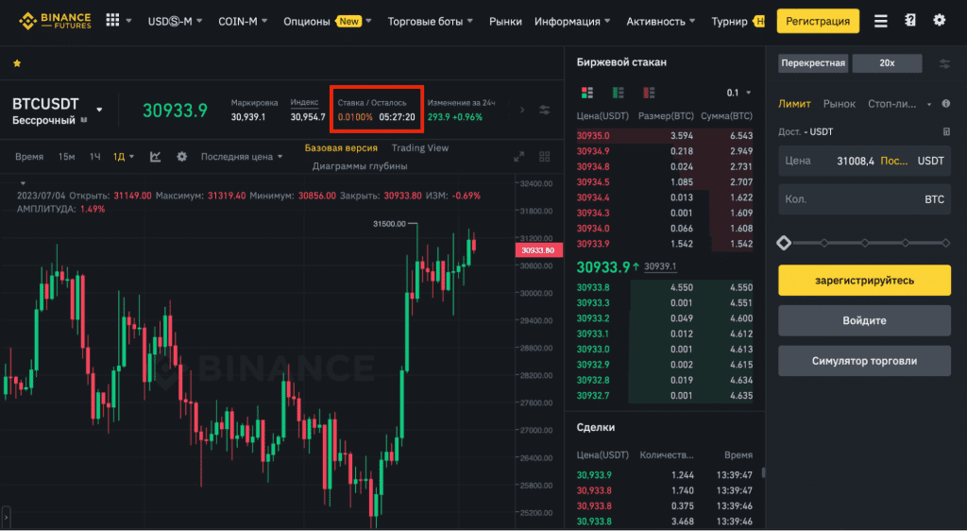
Task: Click the quantity slider diamond handle
Action: (x=784, y=243)
